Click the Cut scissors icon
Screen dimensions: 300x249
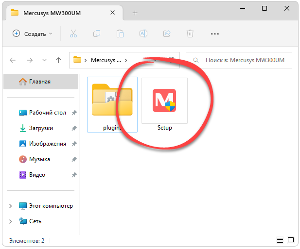click(73, 33)
